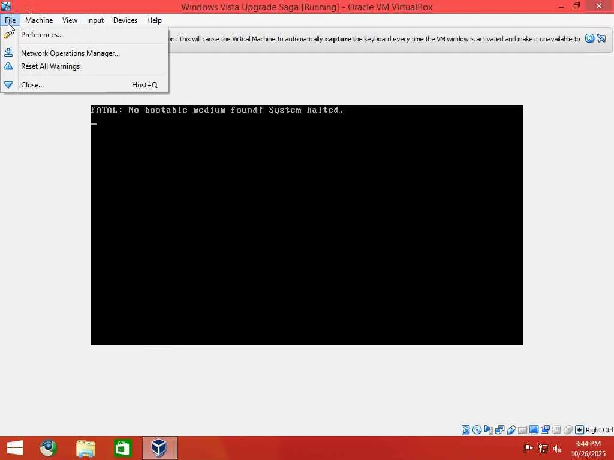Click the mouse integration indicator
This screenshot has height=460, width=614.
point(568,429)
